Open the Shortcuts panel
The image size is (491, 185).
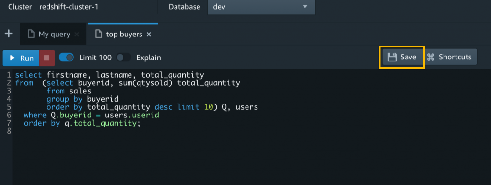click(x=450, y=57)
